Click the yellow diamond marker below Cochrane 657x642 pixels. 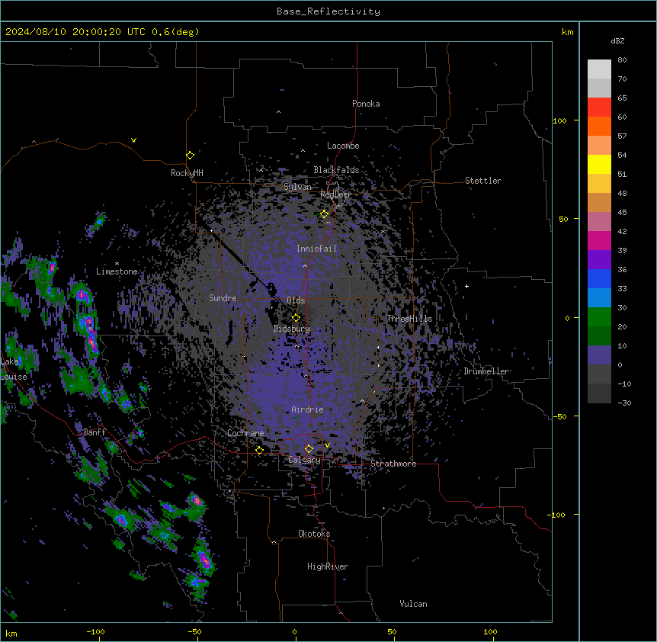click(x=259, y=451)
